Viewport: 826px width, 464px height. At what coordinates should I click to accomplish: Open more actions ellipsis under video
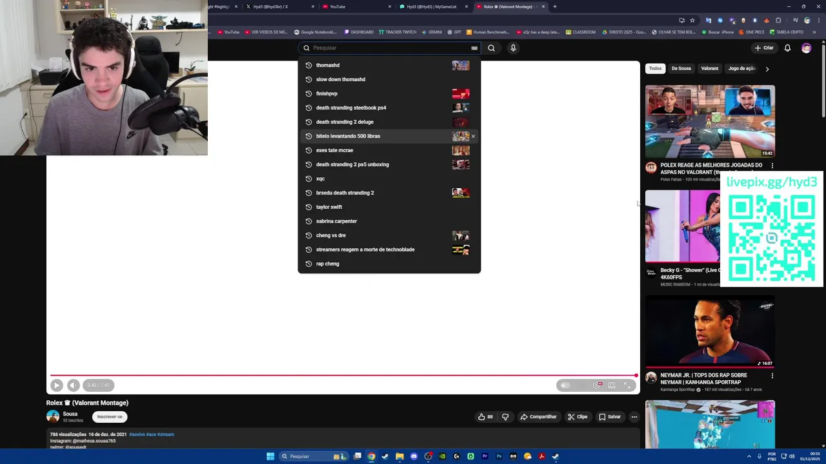634,417
